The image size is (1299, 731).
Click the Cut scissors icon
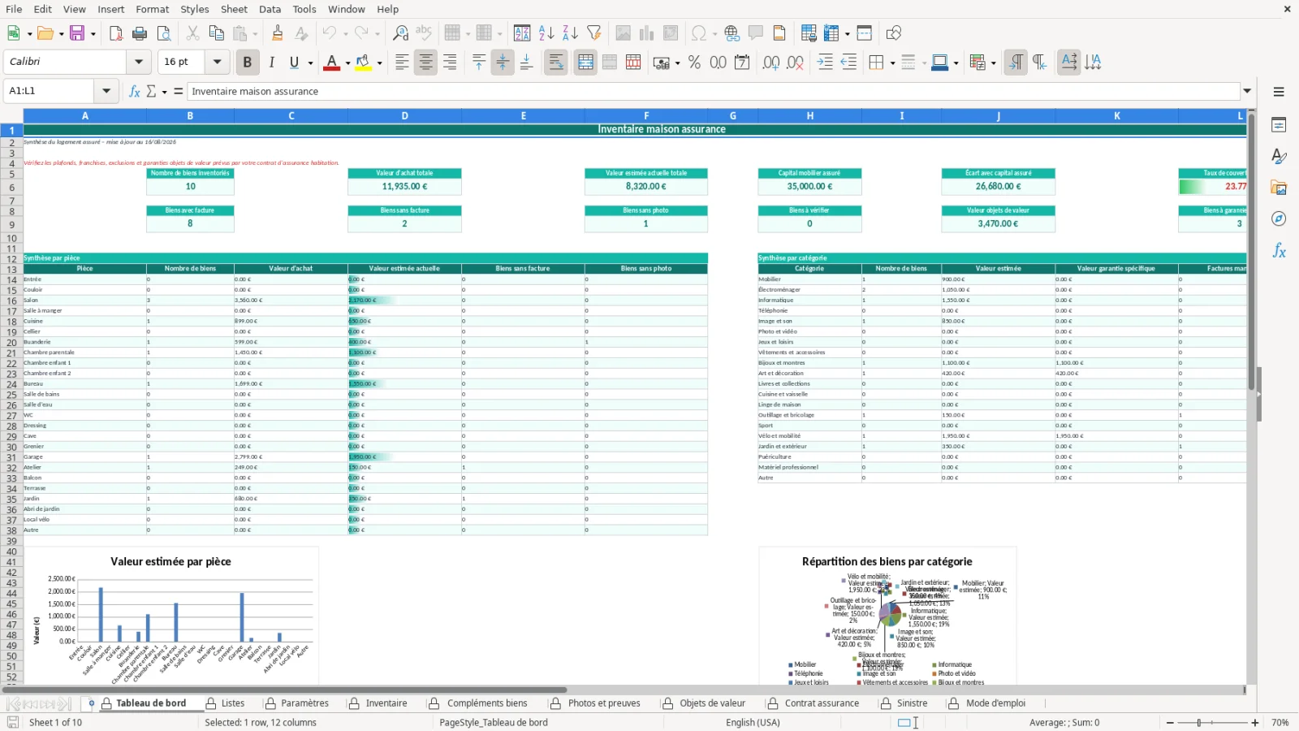192,33
